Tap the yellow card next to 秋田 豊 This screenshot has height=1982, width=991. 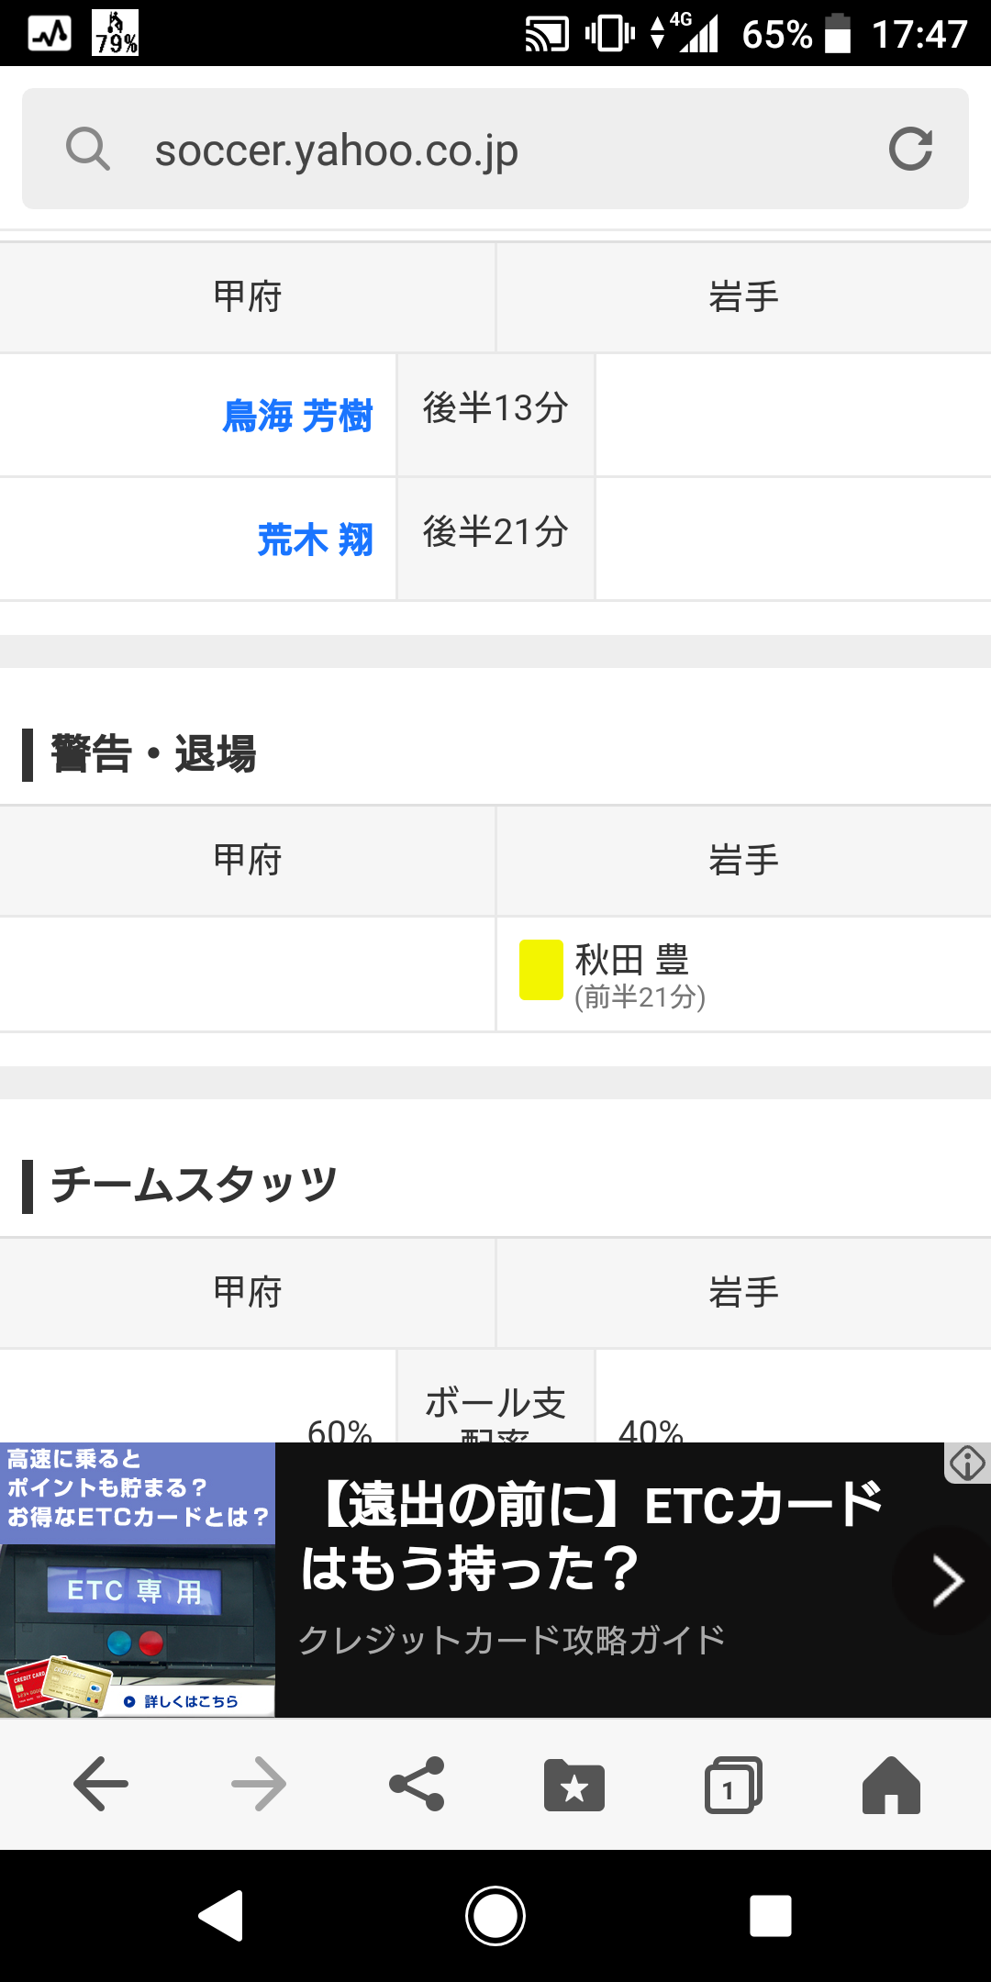(x=540, y=970)
